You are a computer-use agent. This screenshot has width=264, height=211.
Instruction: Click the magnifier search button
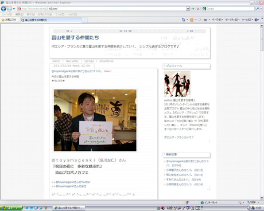258,9
